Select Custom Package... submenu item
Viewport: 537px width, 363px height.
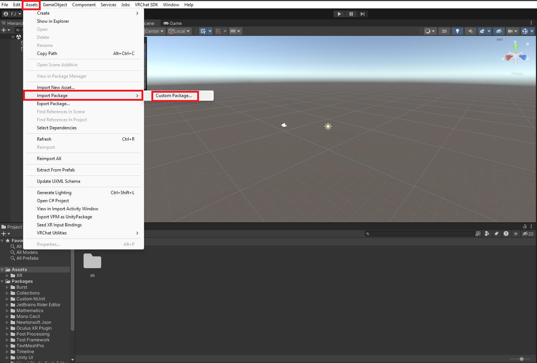click(x=174, y=96)
